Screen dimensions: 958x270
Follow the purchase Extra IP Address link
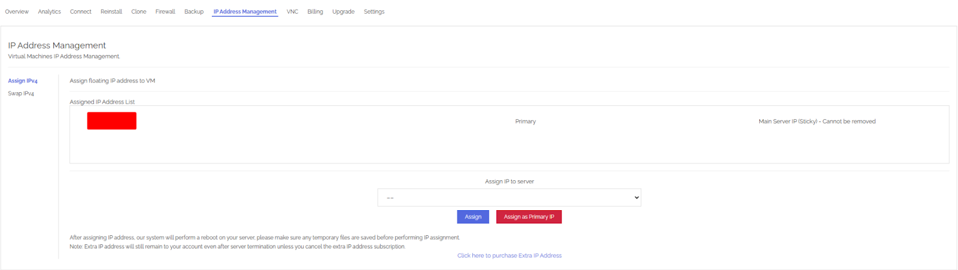pos(509,256)
